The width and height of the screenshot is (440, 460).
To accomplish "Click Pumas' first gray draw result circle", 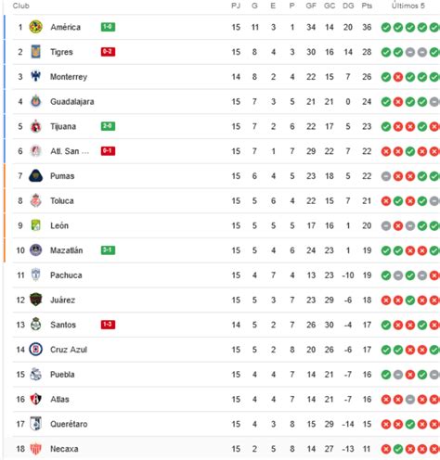I will pos(386,176).
